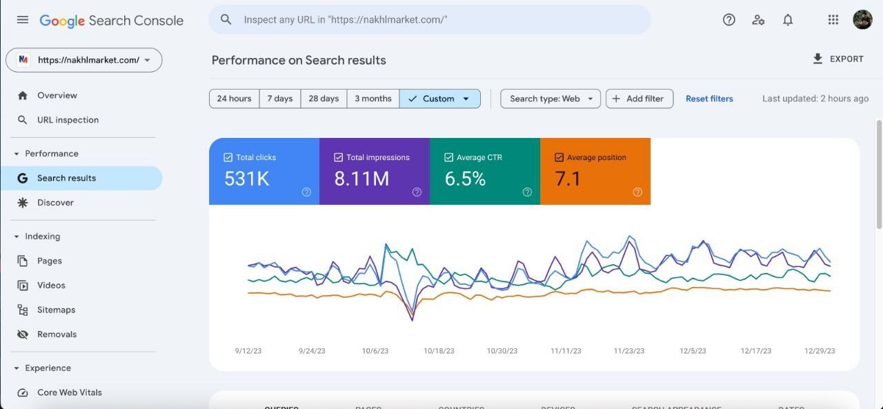This screenshot has width=883, height=409.
Task: Click the Reset filters link
Action: pos(709,99)
